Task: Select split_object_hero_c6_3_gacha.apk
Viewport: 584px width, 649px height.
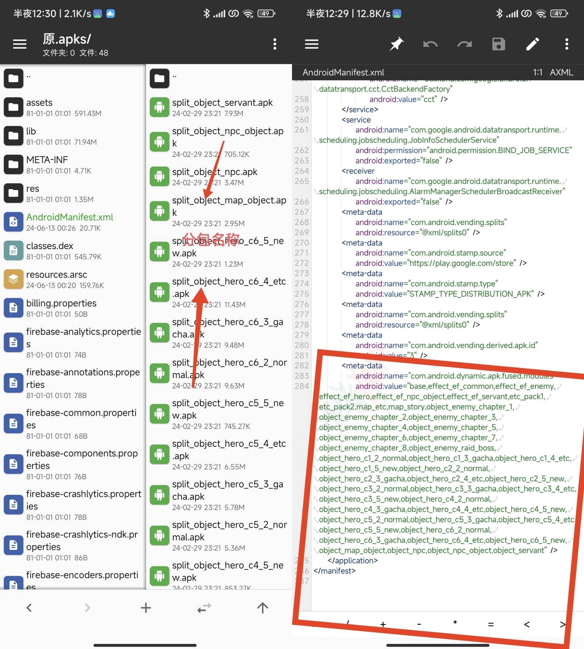Action: (x=219, y=333)
